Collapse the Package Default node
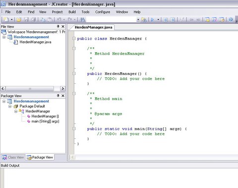238x188 pixels. 10,106
